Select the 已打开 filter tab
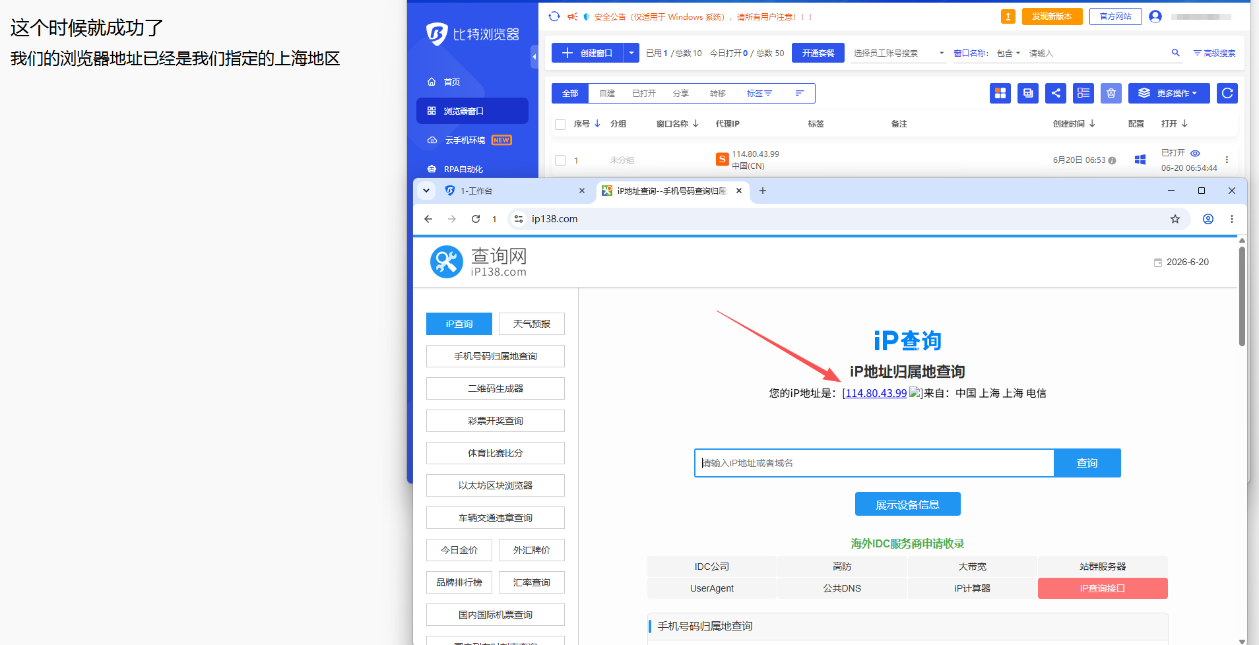 644,93
